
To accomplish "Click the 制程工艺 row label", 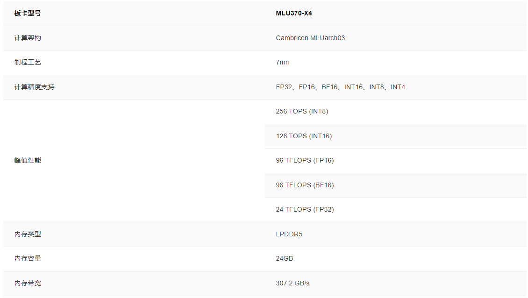I will pos(28,62).
